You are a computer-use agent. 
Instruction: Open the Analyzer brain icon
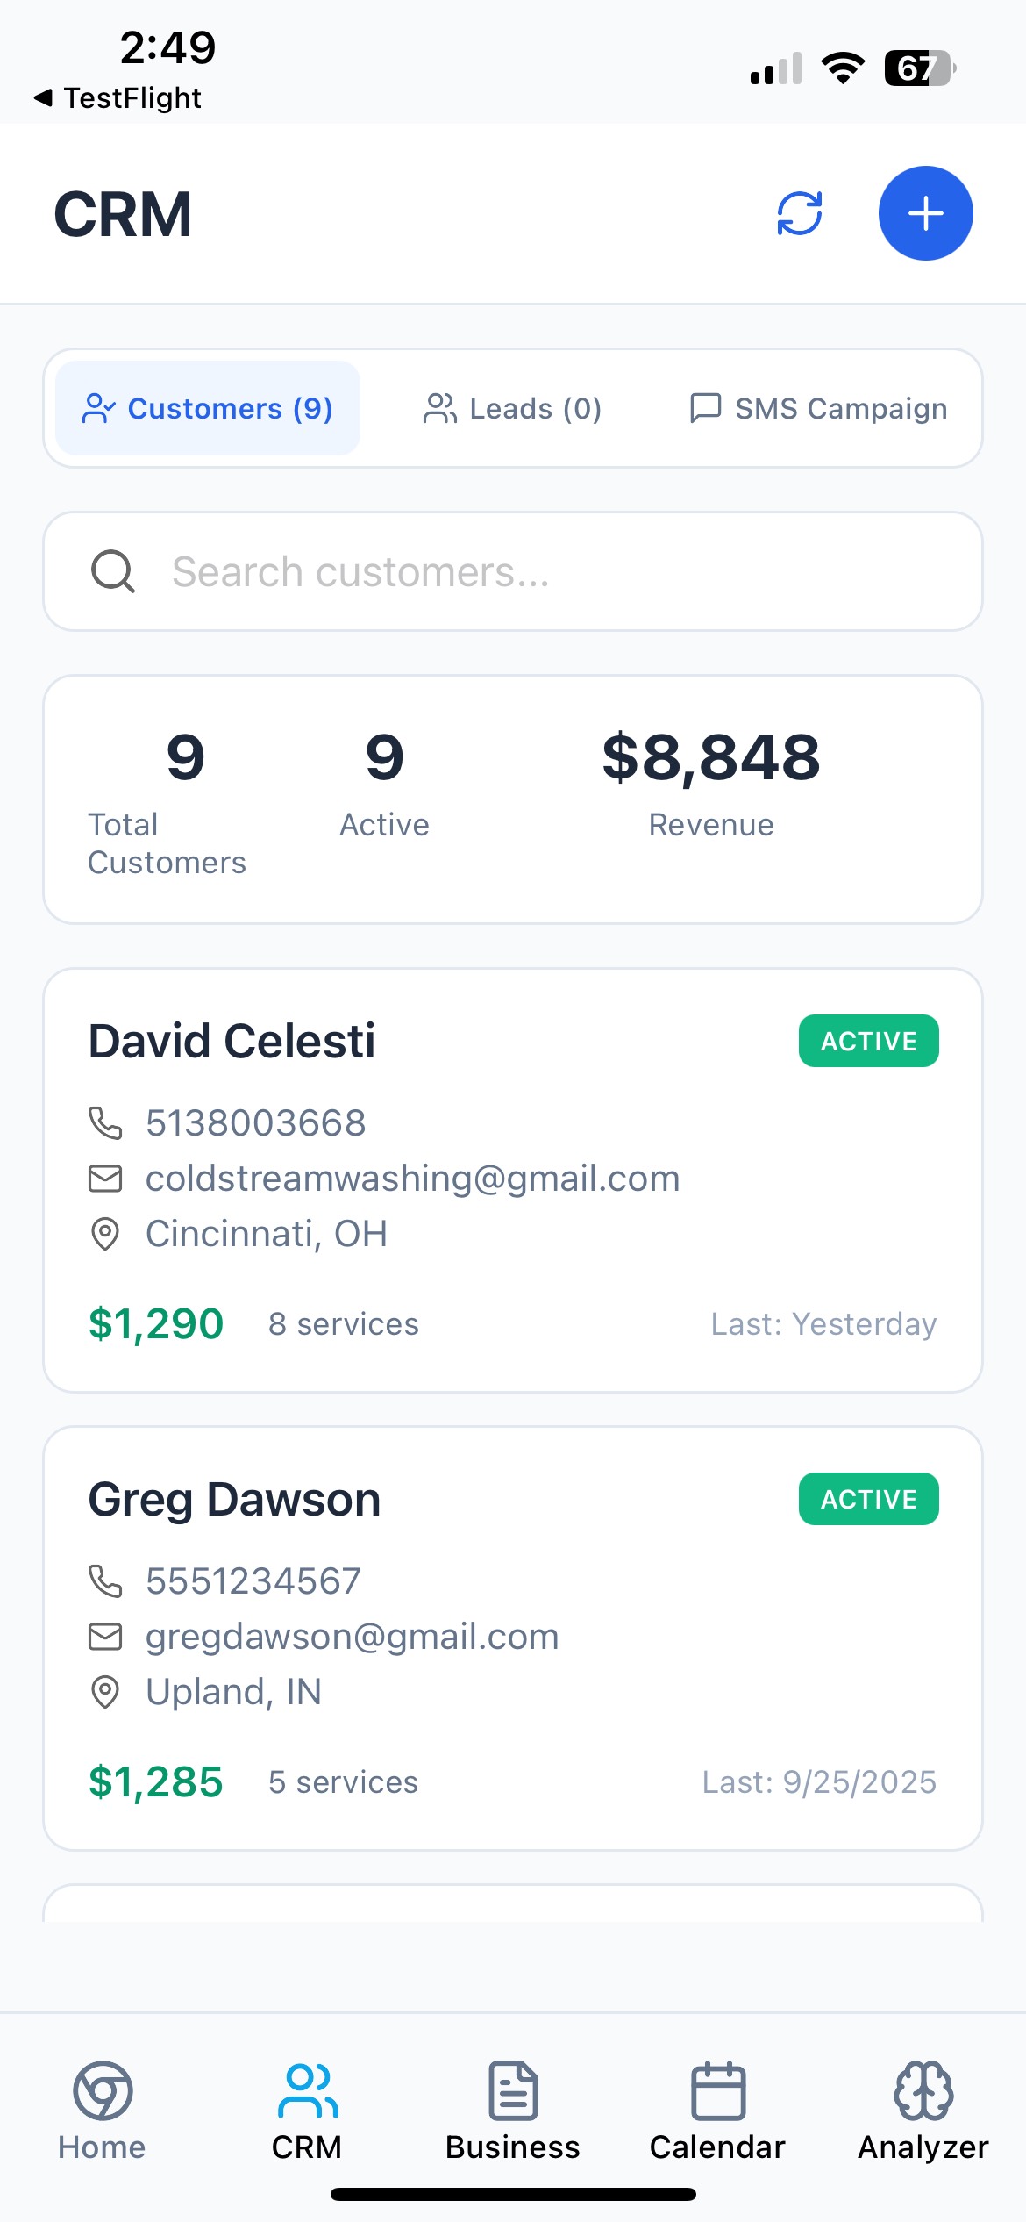click(923, 2091)
